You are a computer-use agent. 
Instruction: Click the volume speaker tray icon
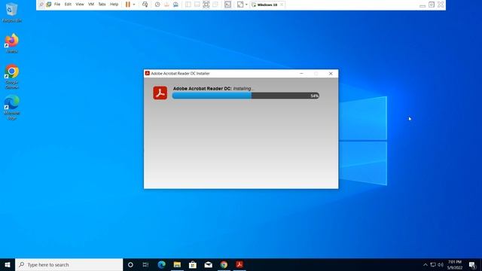click(x=441, y=264)
